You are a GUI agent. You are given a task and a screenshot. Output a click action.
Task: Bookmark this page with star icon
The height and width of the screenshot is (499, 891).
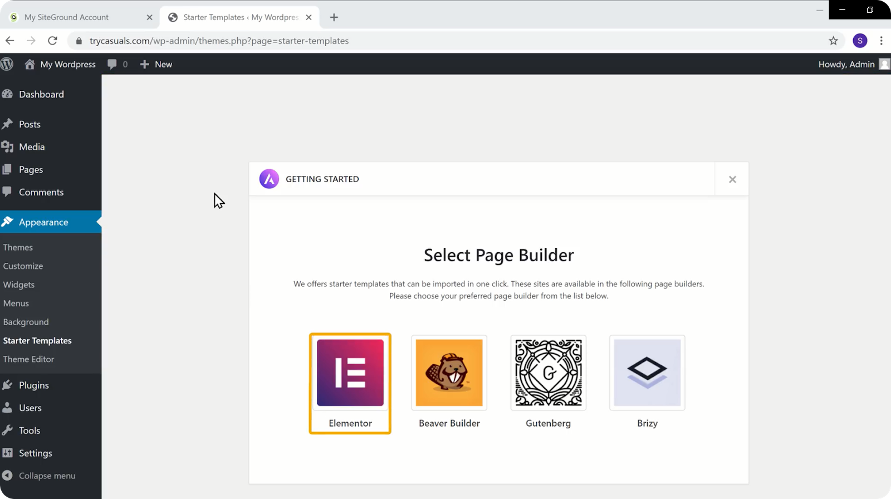pyautogui.click(x=833, y=41)
